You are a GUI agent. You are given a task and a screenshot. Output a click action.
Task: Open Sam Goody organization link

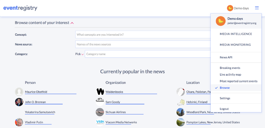pos(113,102)
